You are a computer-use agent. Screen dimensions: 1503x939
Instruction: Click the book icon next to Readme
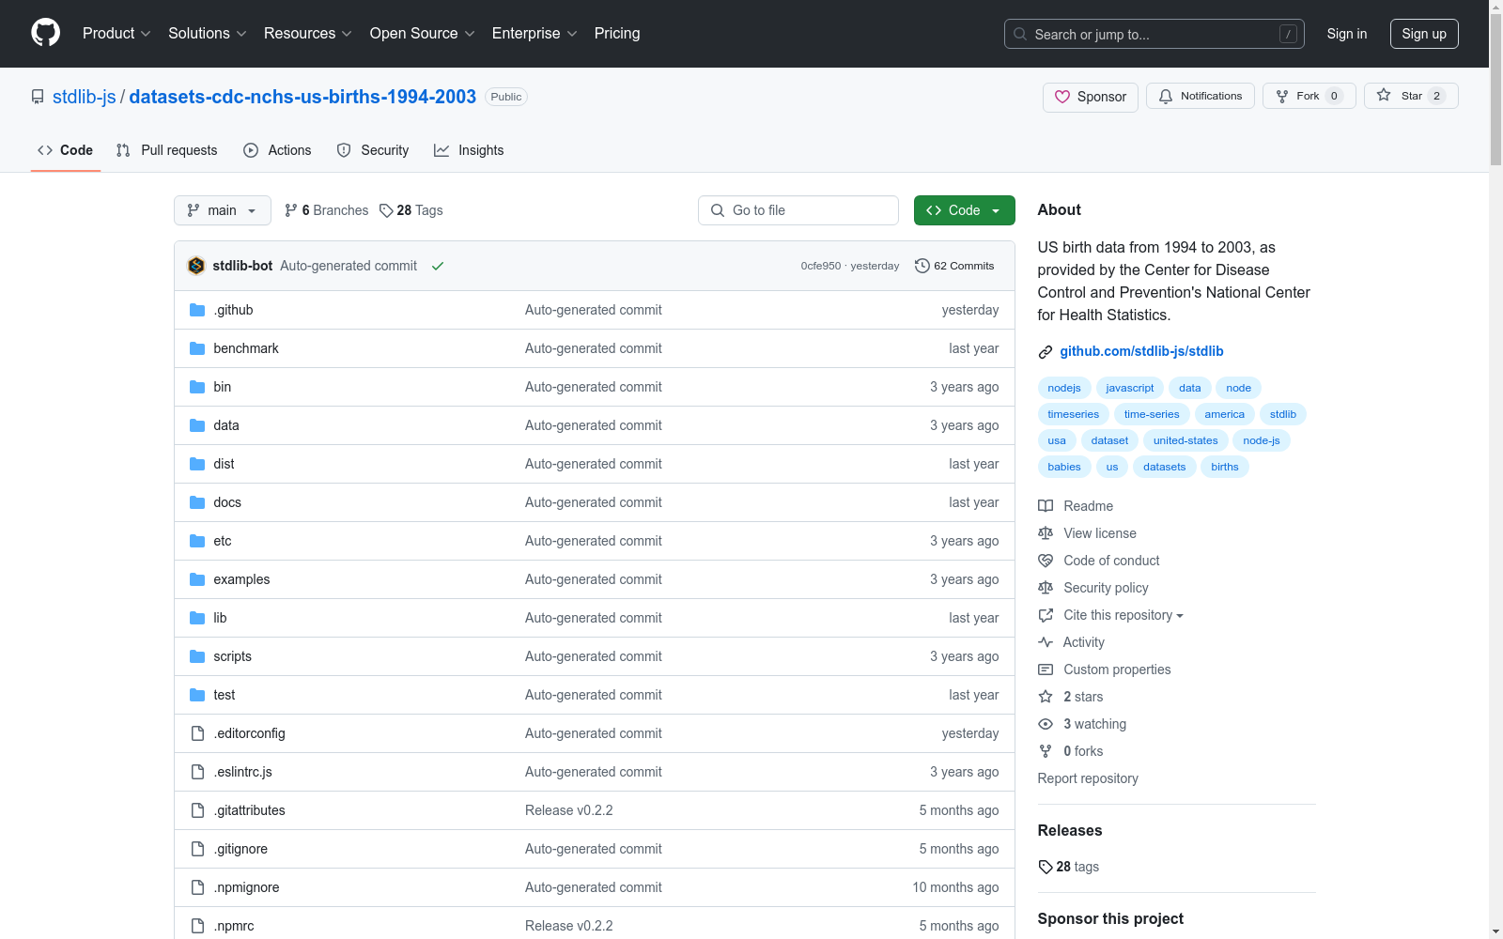click(1046, 506)
